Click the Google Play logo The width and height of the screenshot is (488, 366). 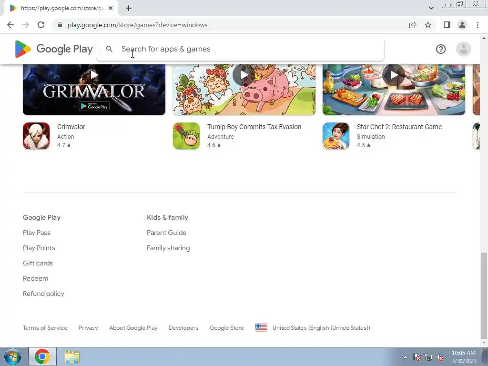pyautogui.click(x=54, y=49)
